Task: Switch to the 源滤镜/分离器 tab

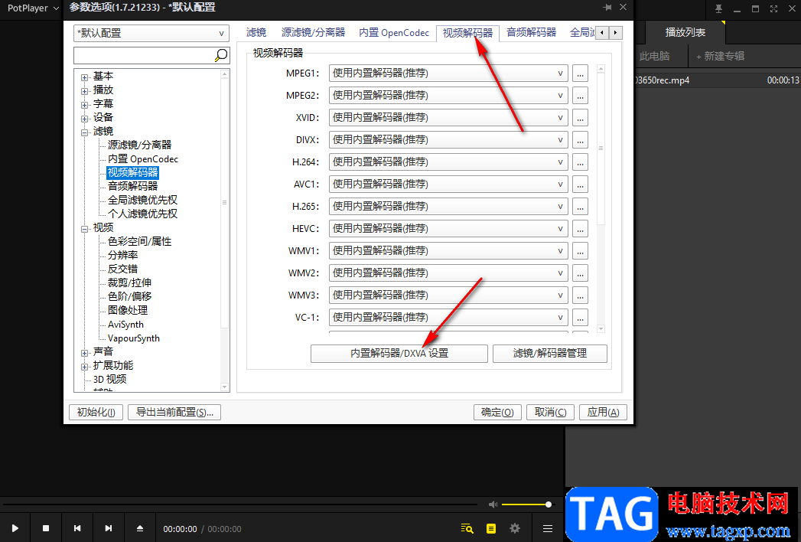Action: 313,33
